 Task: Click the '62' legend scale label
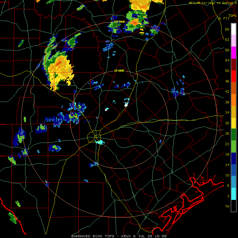tap(227, 40)
